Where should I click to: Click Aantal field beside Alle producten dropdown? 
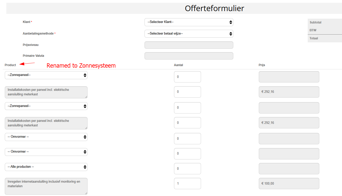187,169
